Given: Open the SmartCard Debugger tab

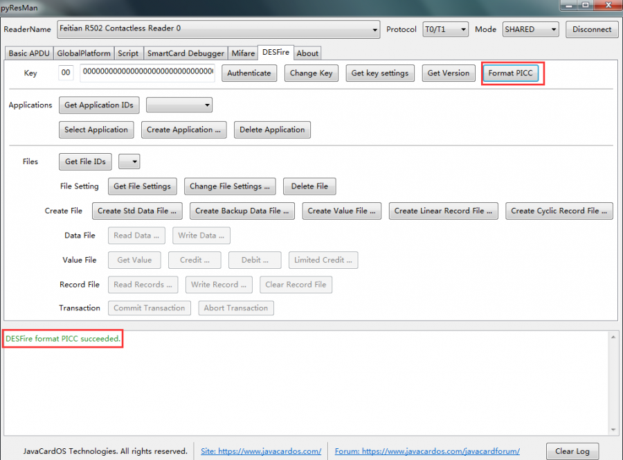Looking at the screenshot, I should tap(186, 53).
